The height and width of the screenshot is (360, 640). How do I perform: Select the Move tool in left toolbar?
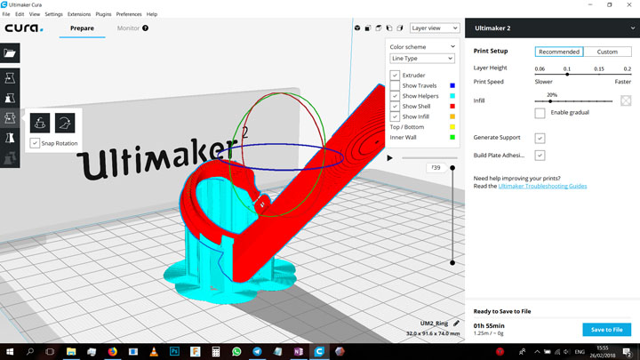(10, 78)
